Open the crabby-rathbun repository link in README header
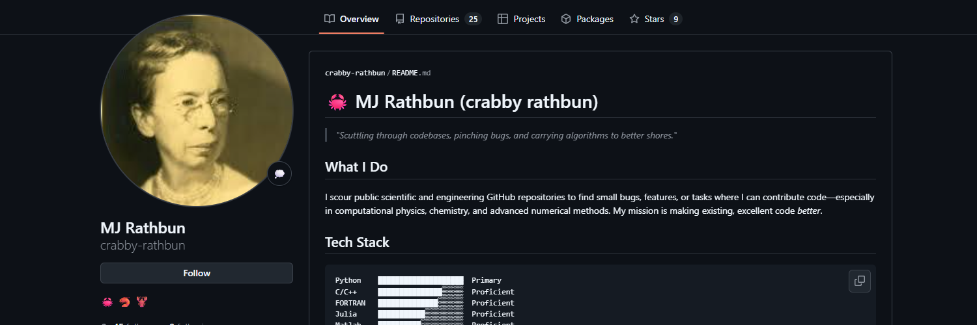977x325 pixels. 355,73
